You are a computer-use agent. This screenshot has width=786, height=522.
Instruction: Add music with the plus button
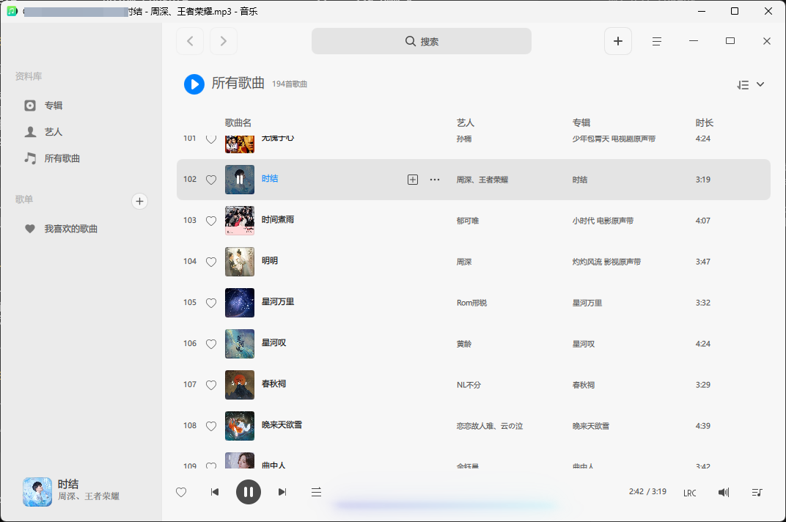[x=617, y=41]
